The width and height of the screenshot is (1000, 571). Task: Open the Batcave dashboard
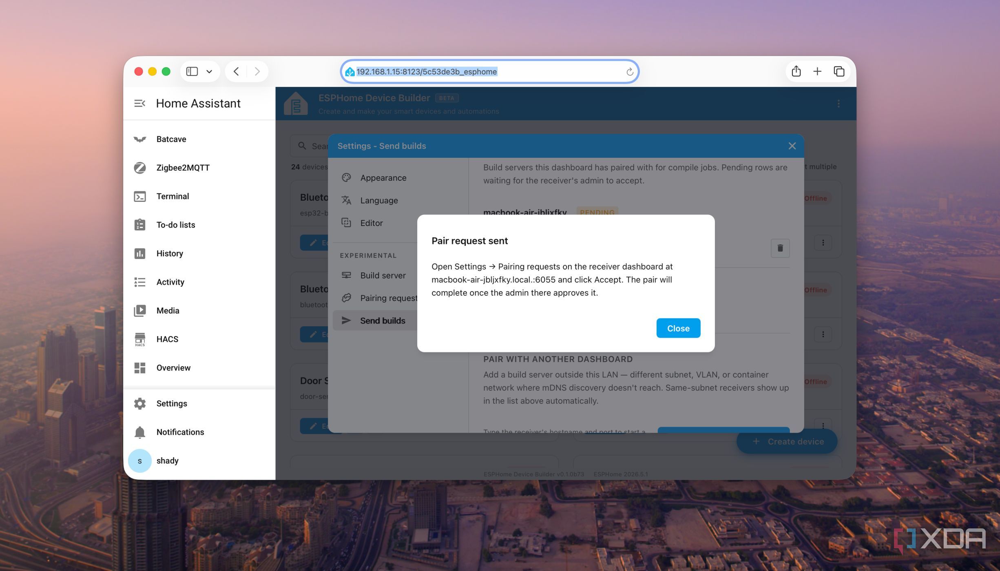tap(199, 139)
